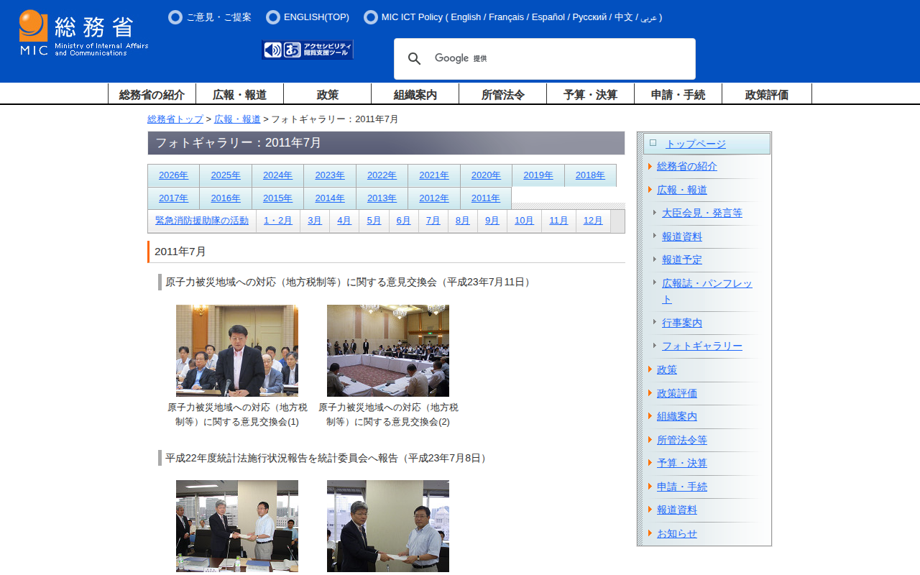The height and width of the screenshot is (575, 920).
Task: Switch to the 2020年 year tab
Action: 486,175
